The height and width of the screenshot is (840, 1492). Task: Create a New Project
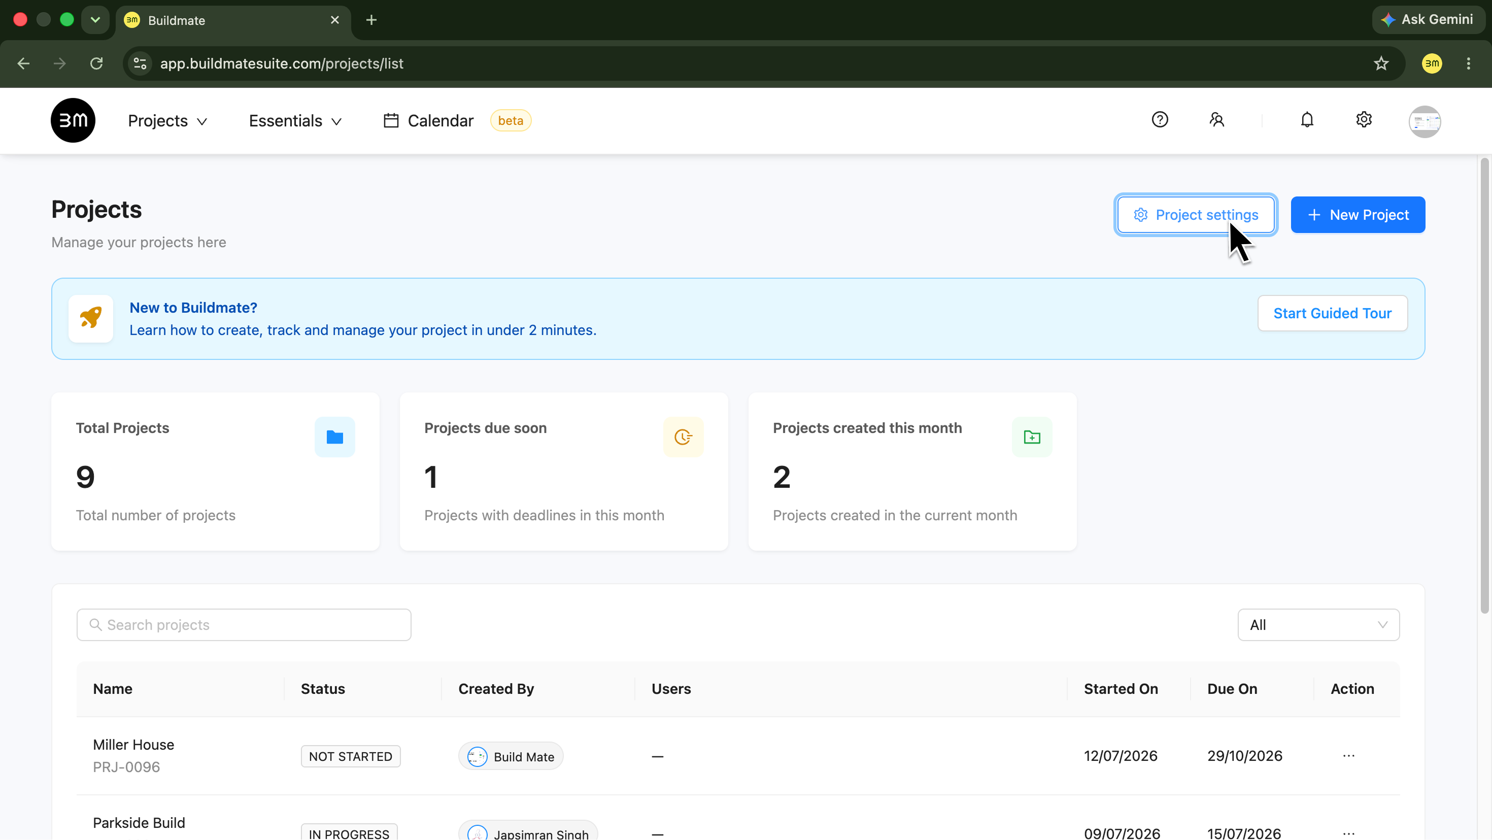tap(1358, 215)
